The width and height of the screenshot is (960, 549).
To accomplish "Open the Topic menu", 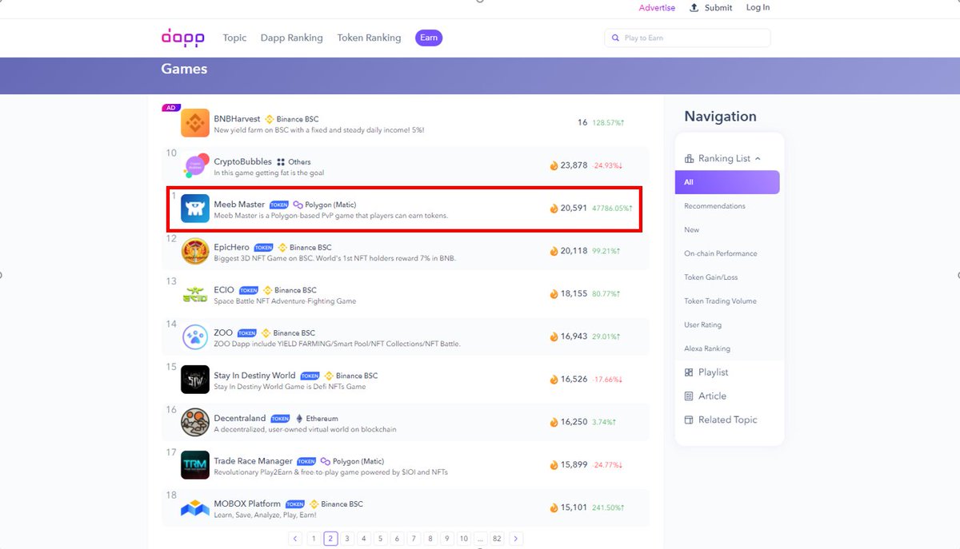I will (234, 38).
